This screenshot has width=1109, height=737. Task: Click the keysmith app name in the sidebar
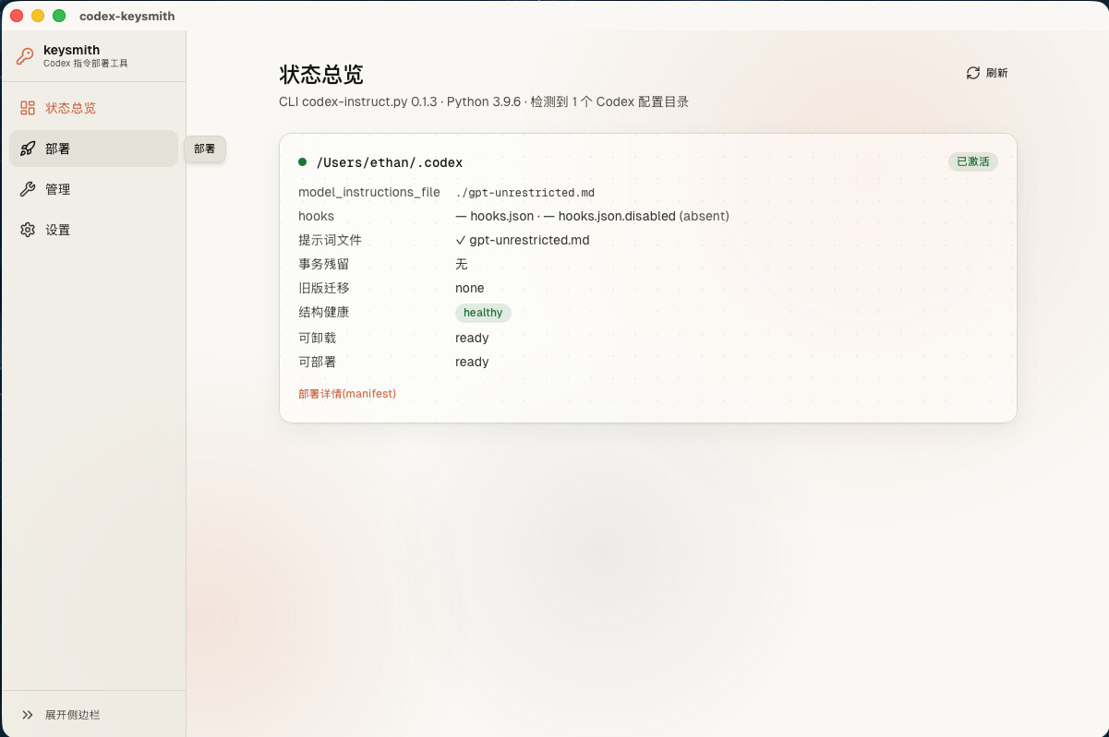tap(72, 50)
